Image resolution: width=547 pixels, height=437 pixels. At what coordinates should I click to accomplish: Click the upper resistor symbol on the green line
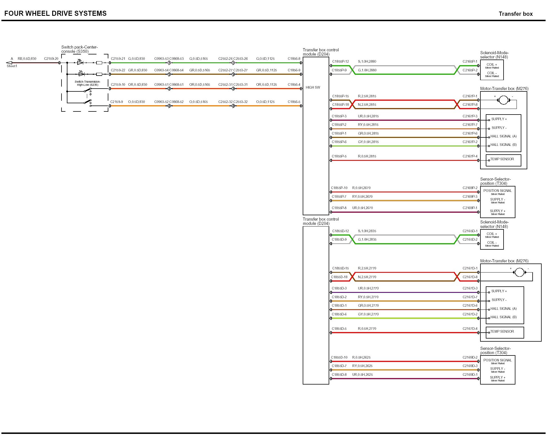(99, 63)
